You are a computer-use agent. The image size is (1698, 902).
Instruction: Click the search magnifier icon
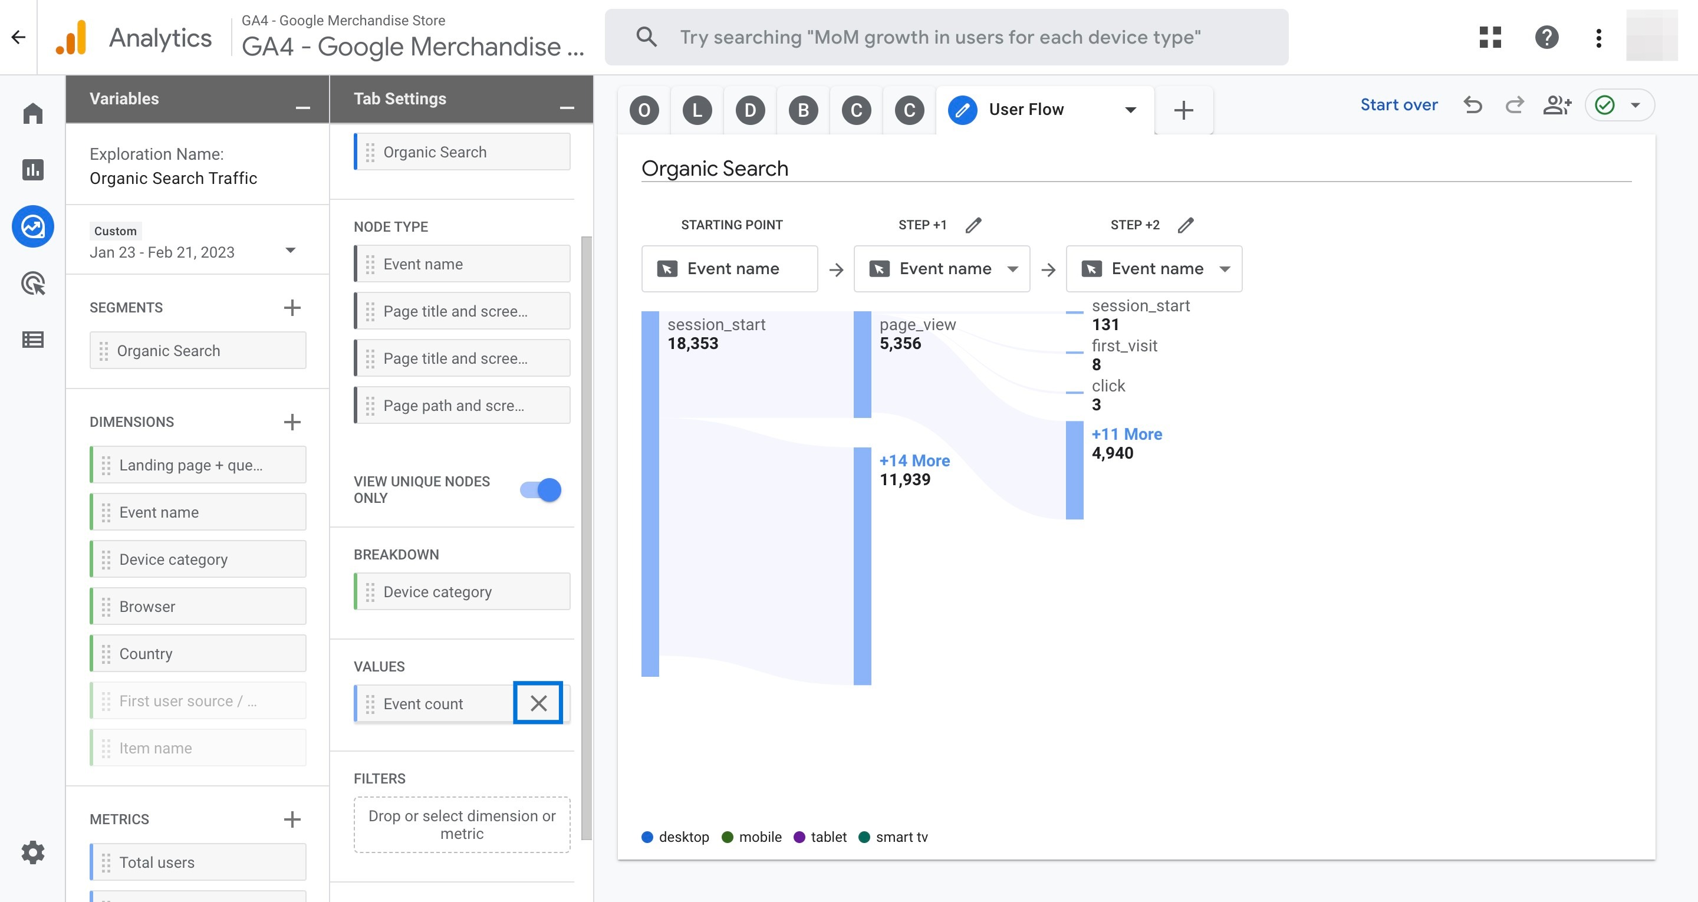(x=646, y=37)
